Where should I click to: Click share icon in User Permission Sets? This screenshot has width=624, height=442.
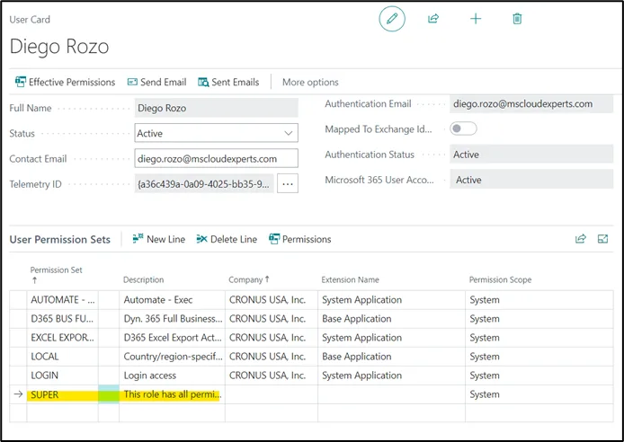pos(581,239)
